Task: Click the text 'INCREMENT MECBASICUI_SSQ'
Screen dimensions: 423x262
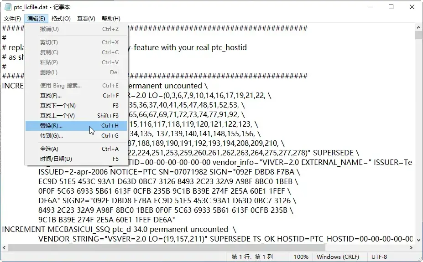Action: point(56,229)
